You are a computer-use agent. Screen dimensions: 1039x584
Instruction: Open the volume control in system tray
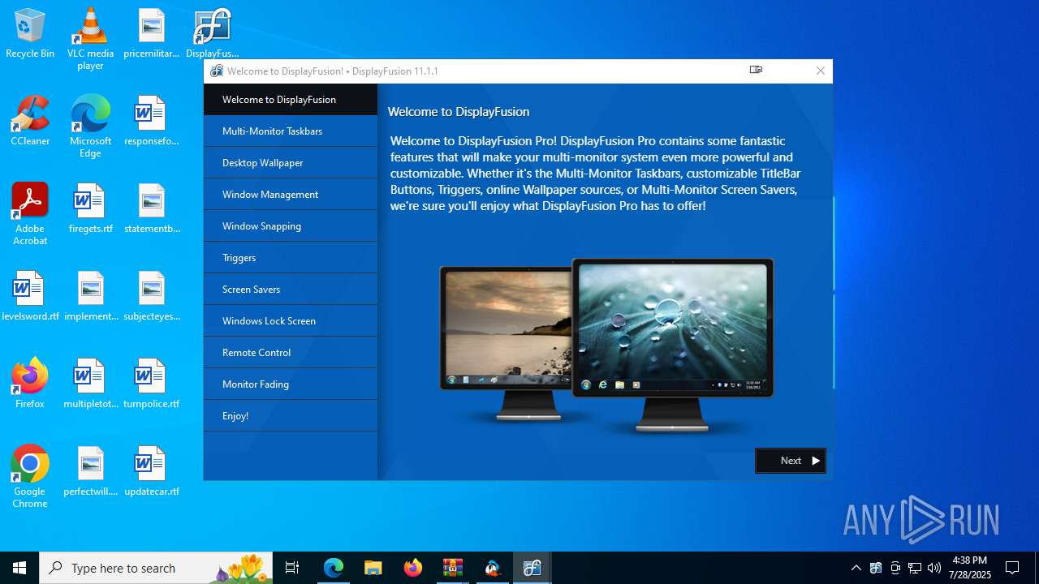pyautogui.click(x=934, y=568)
